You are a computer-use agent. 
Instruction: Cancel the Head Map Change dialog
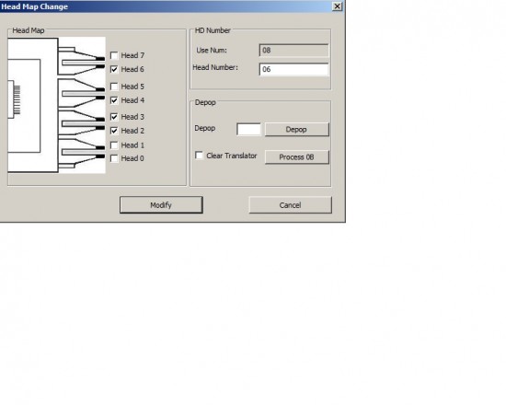(290, 205)
